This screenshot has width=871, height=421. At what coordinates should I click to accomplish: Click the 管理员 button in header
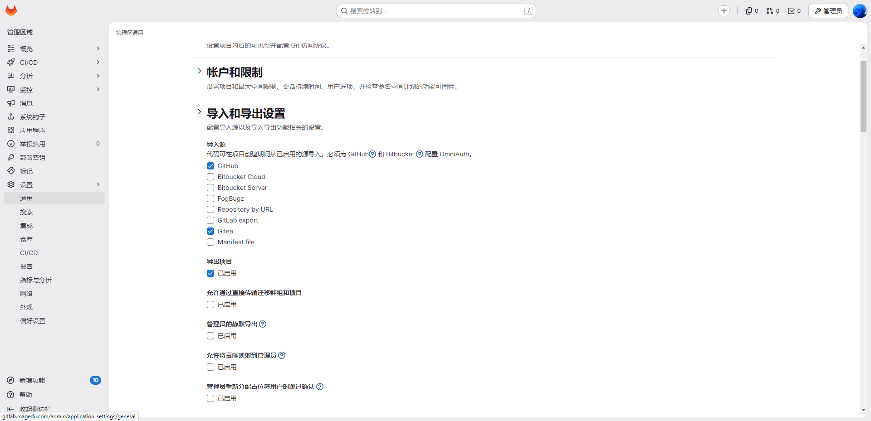point(828,11)
